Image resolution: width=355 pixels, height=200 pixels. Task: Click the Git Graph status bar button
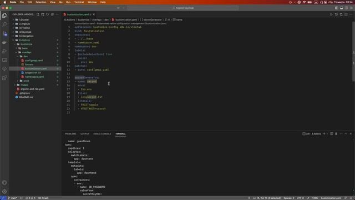click(x=43, y=198)
